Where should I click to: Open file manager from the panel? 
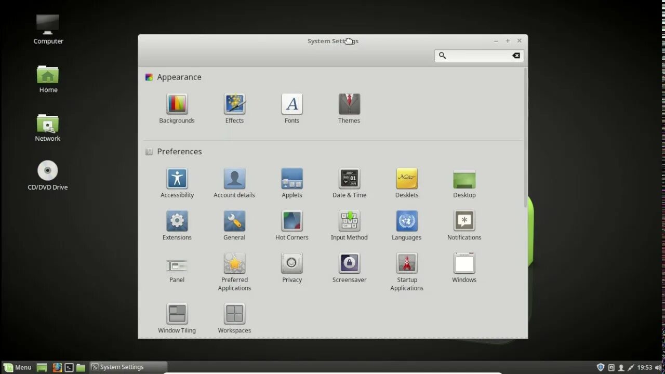point(81,368)
